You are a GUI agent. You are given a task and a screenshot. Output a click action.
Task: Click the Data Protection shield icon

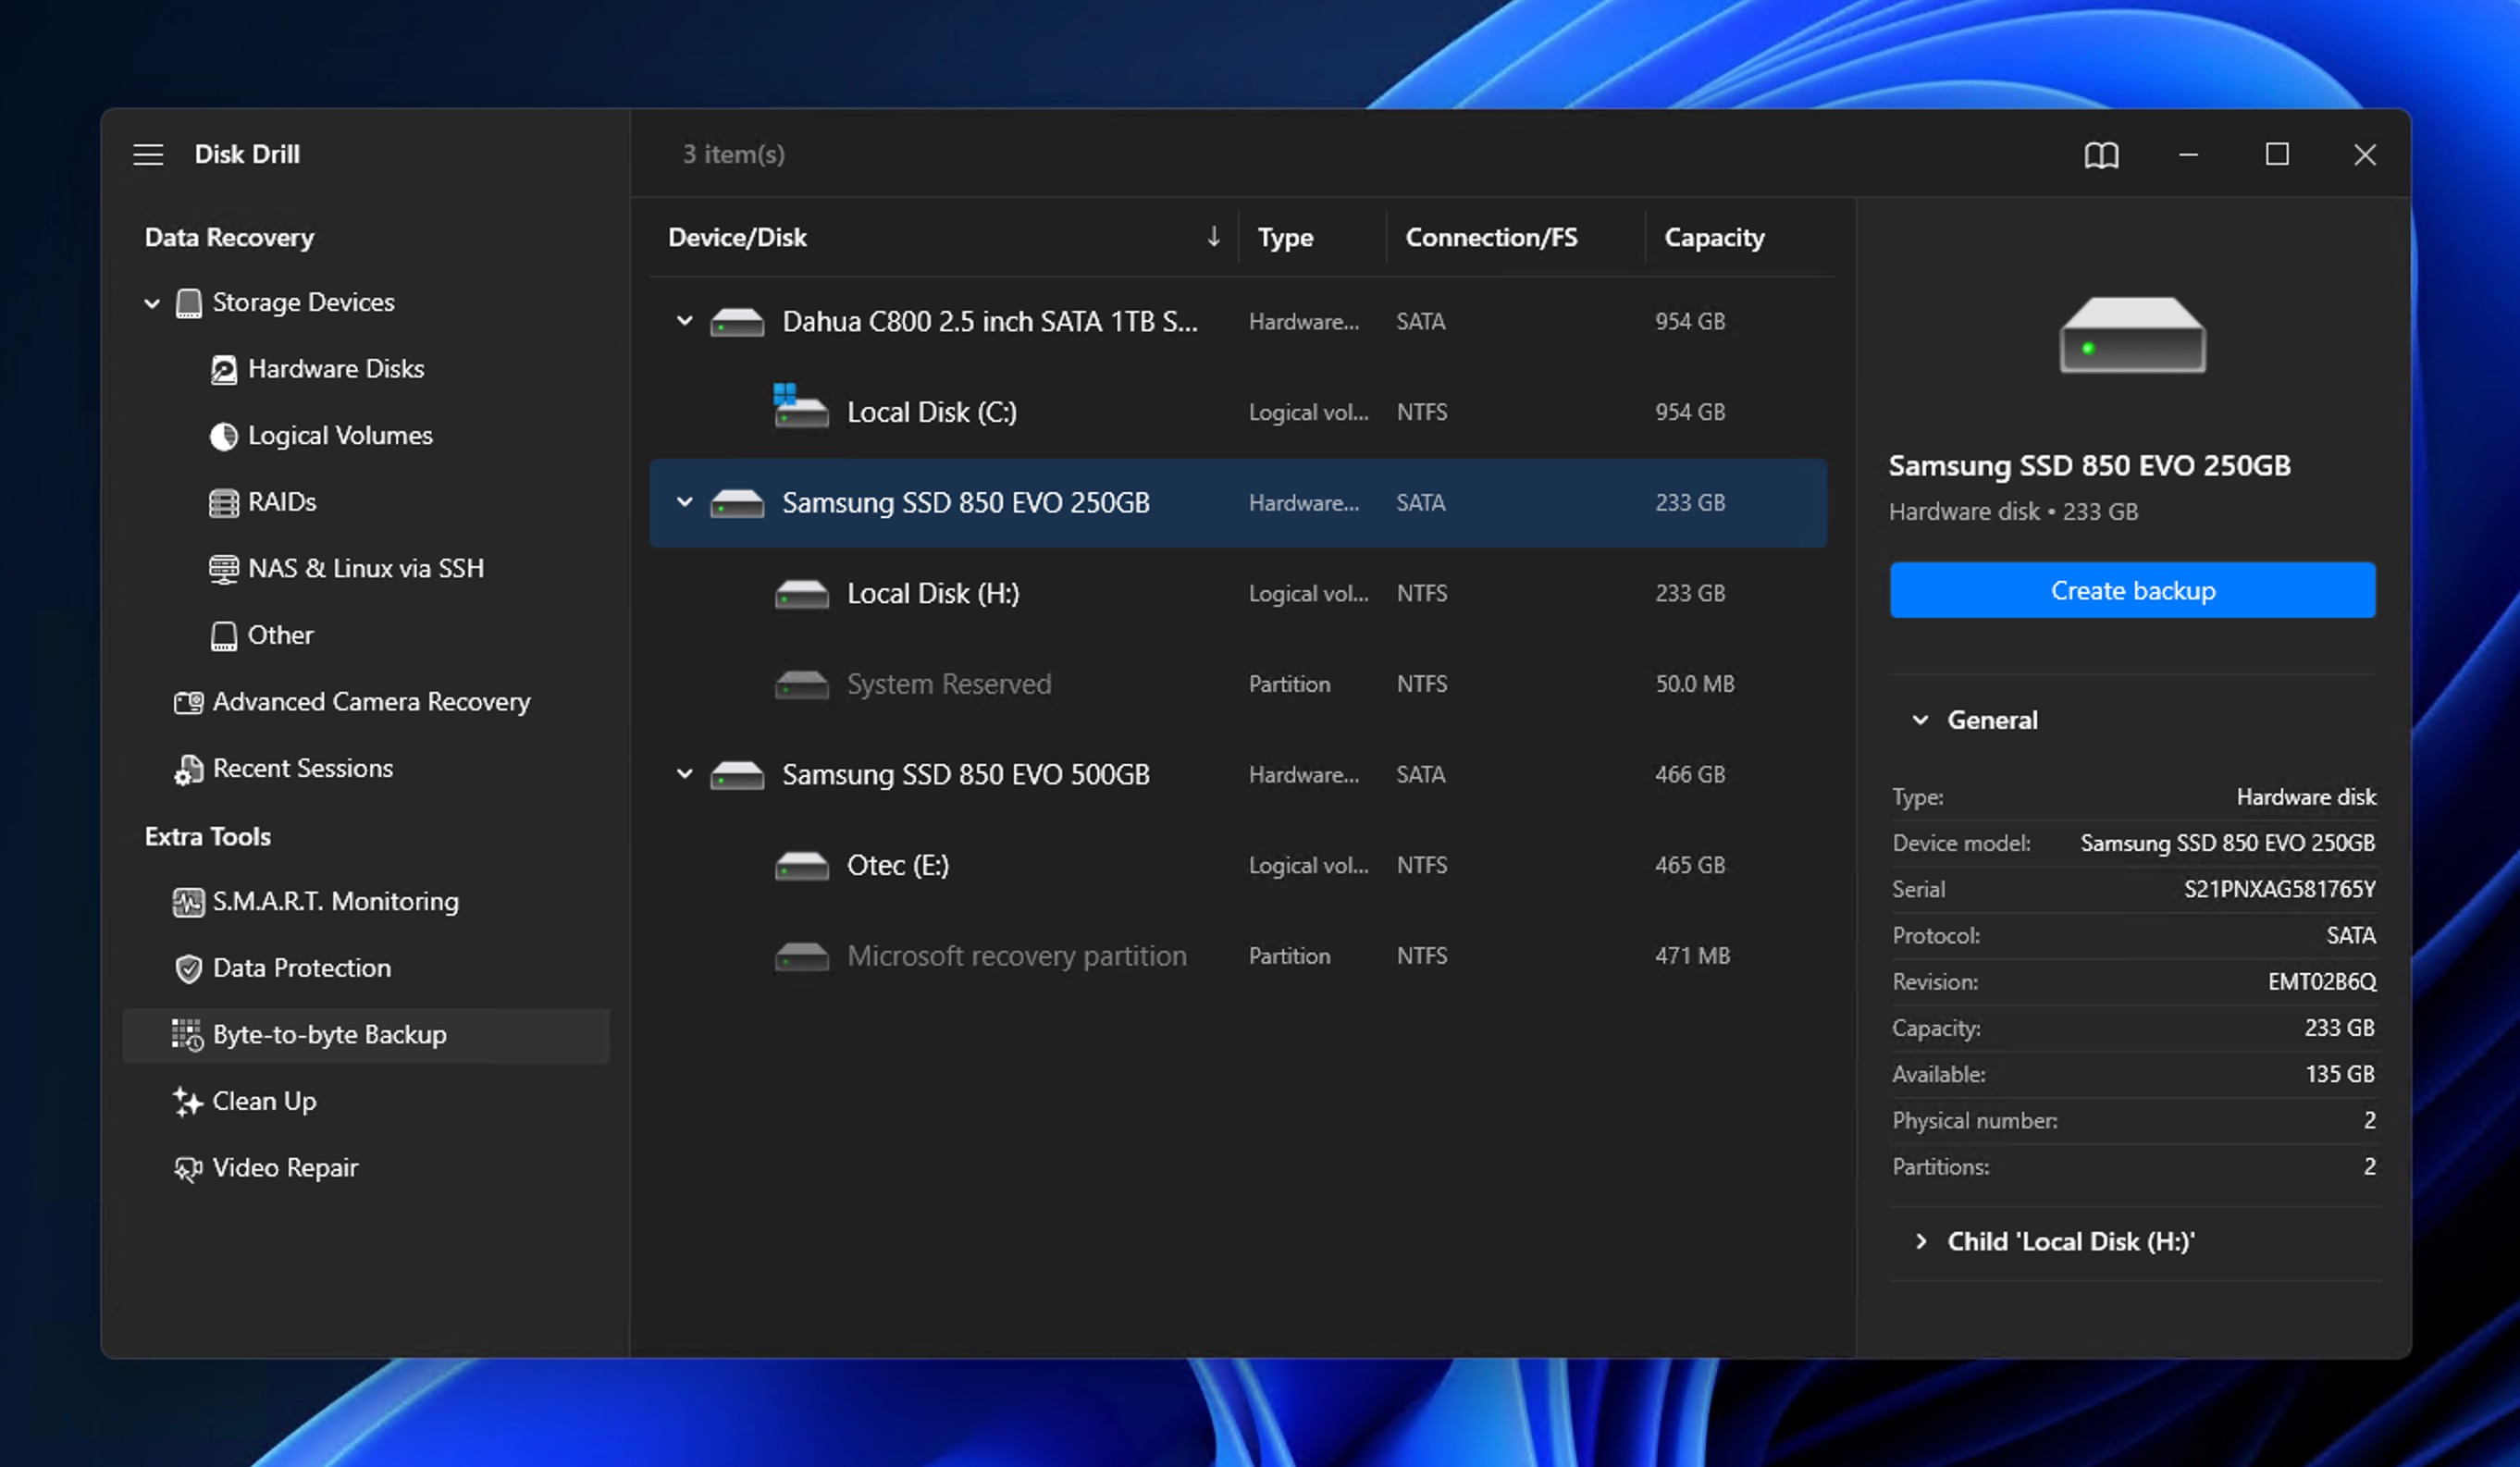pos(188,968)
